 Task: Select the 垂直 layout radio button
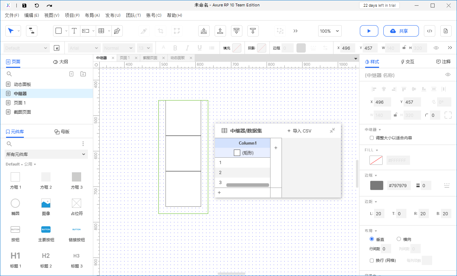[x=372, y=239]
